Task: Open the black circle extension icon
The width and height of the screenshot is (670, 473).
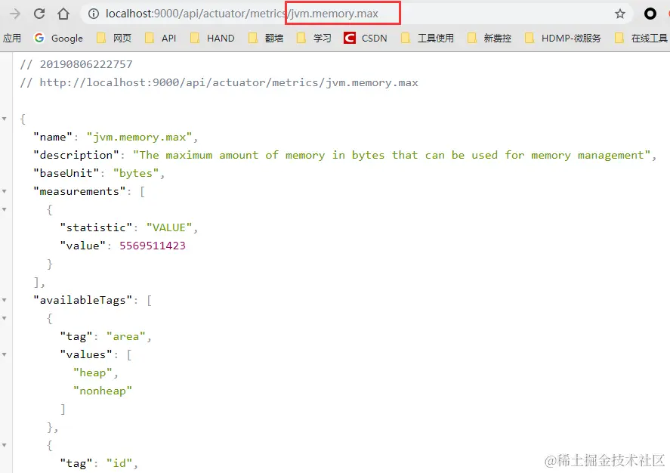Action: [650, 14]
